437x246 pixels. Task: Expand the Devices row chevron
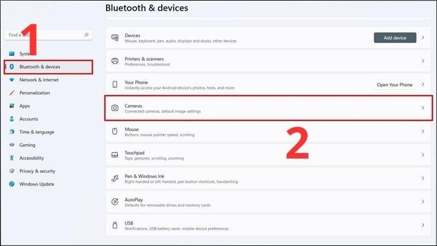point(423,37)
